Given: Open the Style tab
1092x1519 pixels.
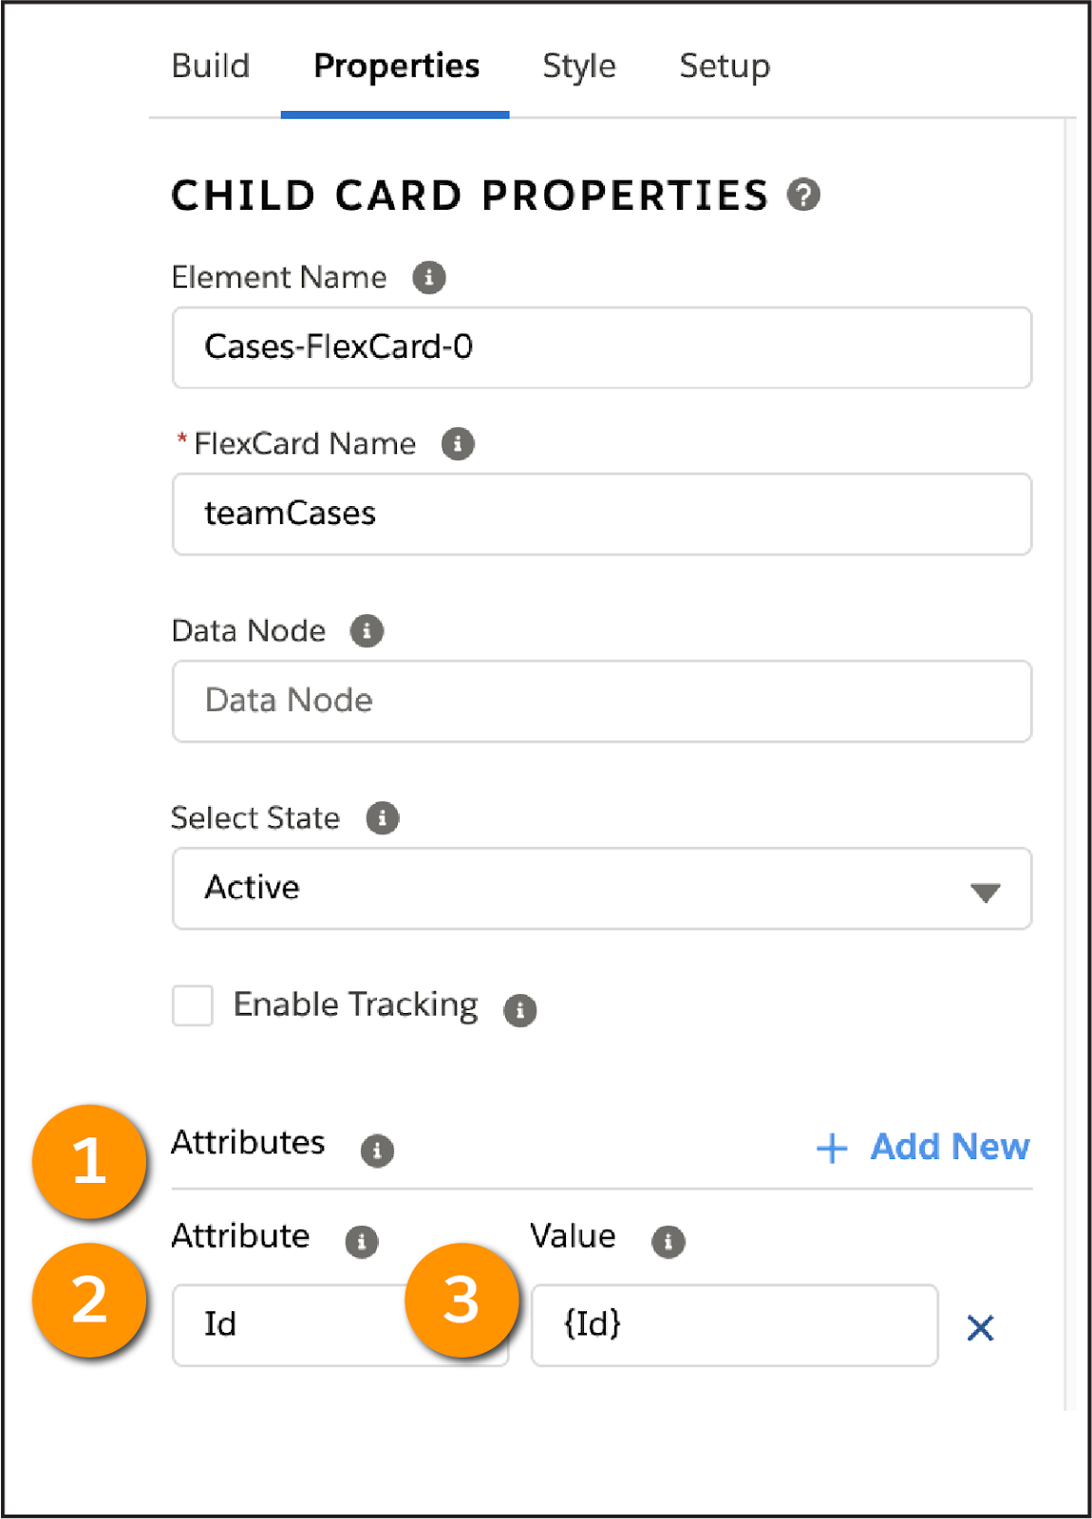Looking at the screenshot, I should [579, 66].
